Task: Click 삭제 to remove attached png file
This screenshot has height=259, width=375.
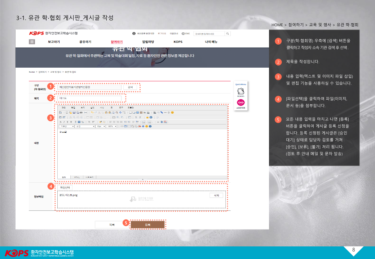Action: pyautogui.click(x=216, y=195)
